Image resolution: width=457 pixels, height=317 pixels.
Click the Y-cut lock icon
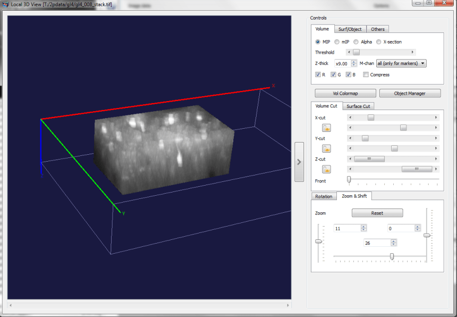pyautogui.click(x=326, y=148)
